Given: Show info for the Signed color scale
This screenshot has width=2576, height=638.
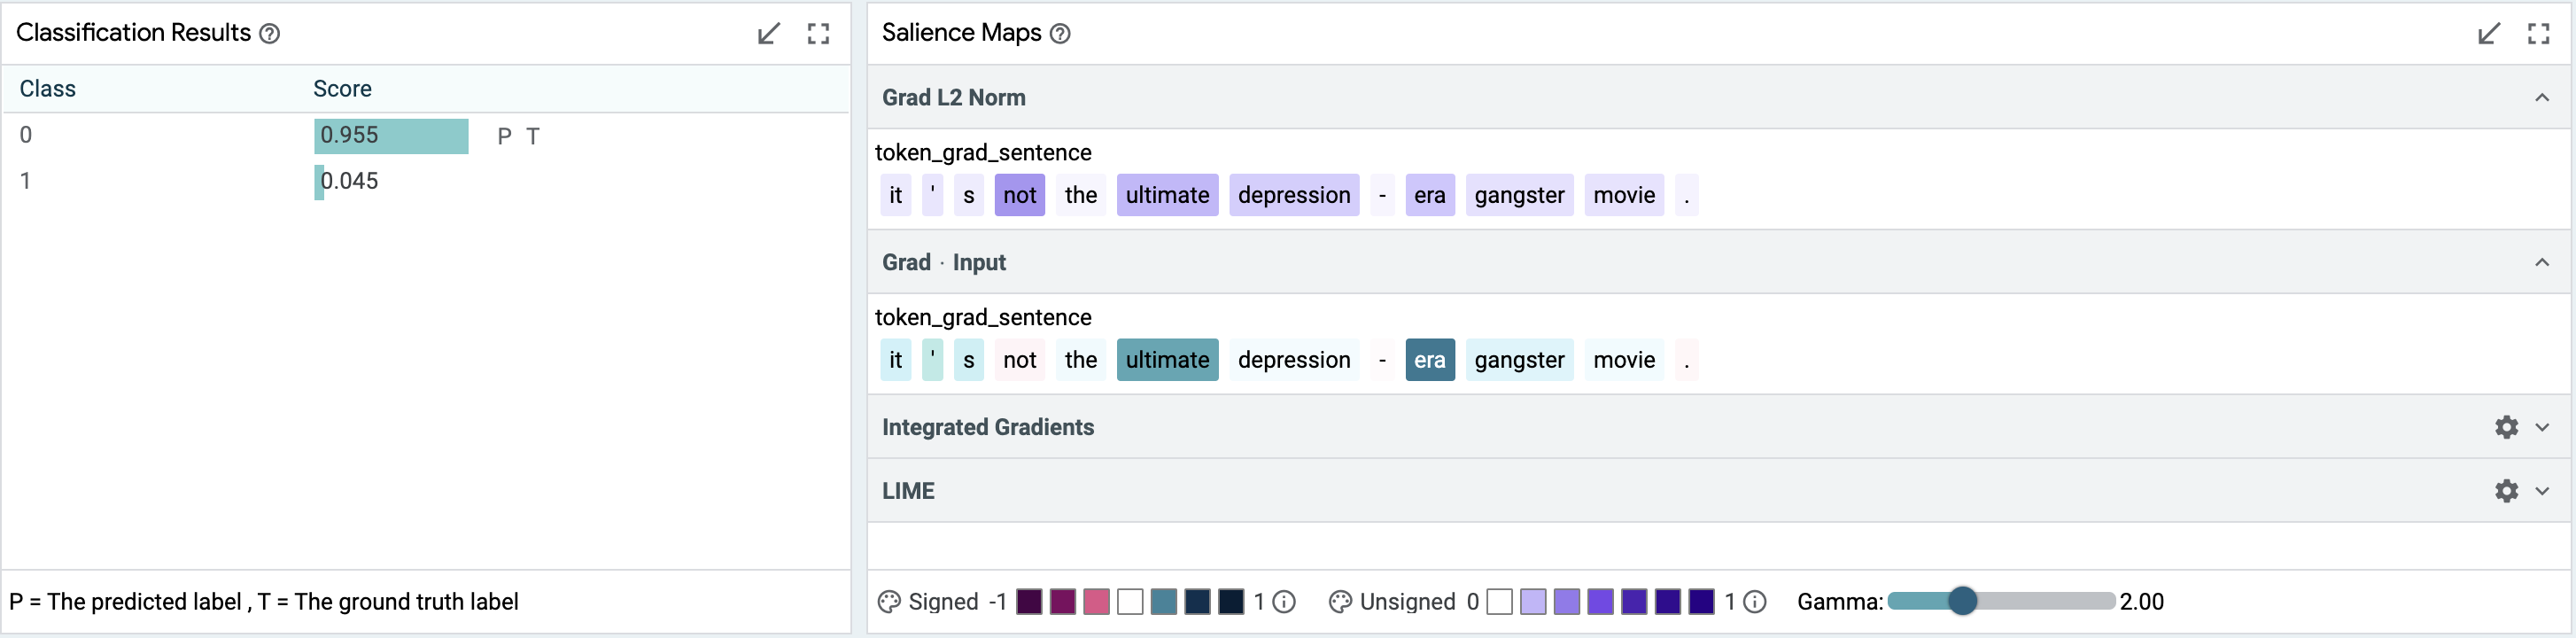Looking at the screenshot, I should coord(1285,602).
